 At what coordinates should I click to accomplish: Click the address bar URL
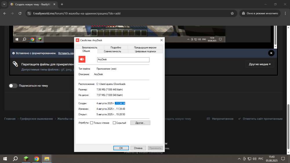77,13
